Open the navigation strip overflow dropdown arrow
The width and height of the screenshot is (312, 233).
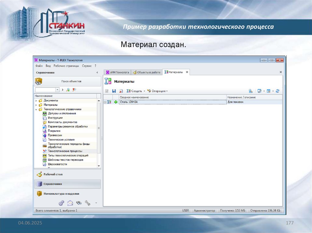click(x=96, y=203)
